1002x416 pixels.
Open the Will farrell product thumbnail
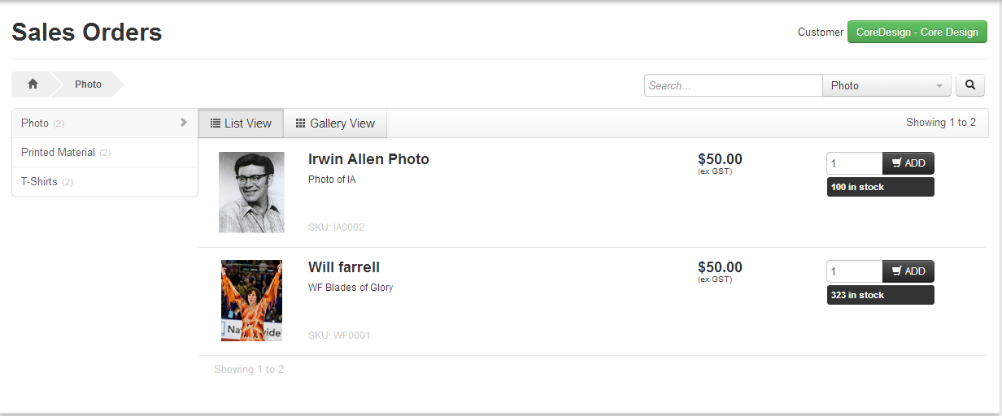pyautogui.click(x=251, y=301)
